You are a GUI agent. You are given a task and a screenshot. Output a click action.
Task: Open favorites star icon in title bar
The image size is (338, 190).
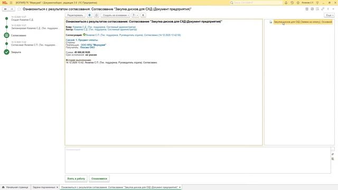coord(298,3)
